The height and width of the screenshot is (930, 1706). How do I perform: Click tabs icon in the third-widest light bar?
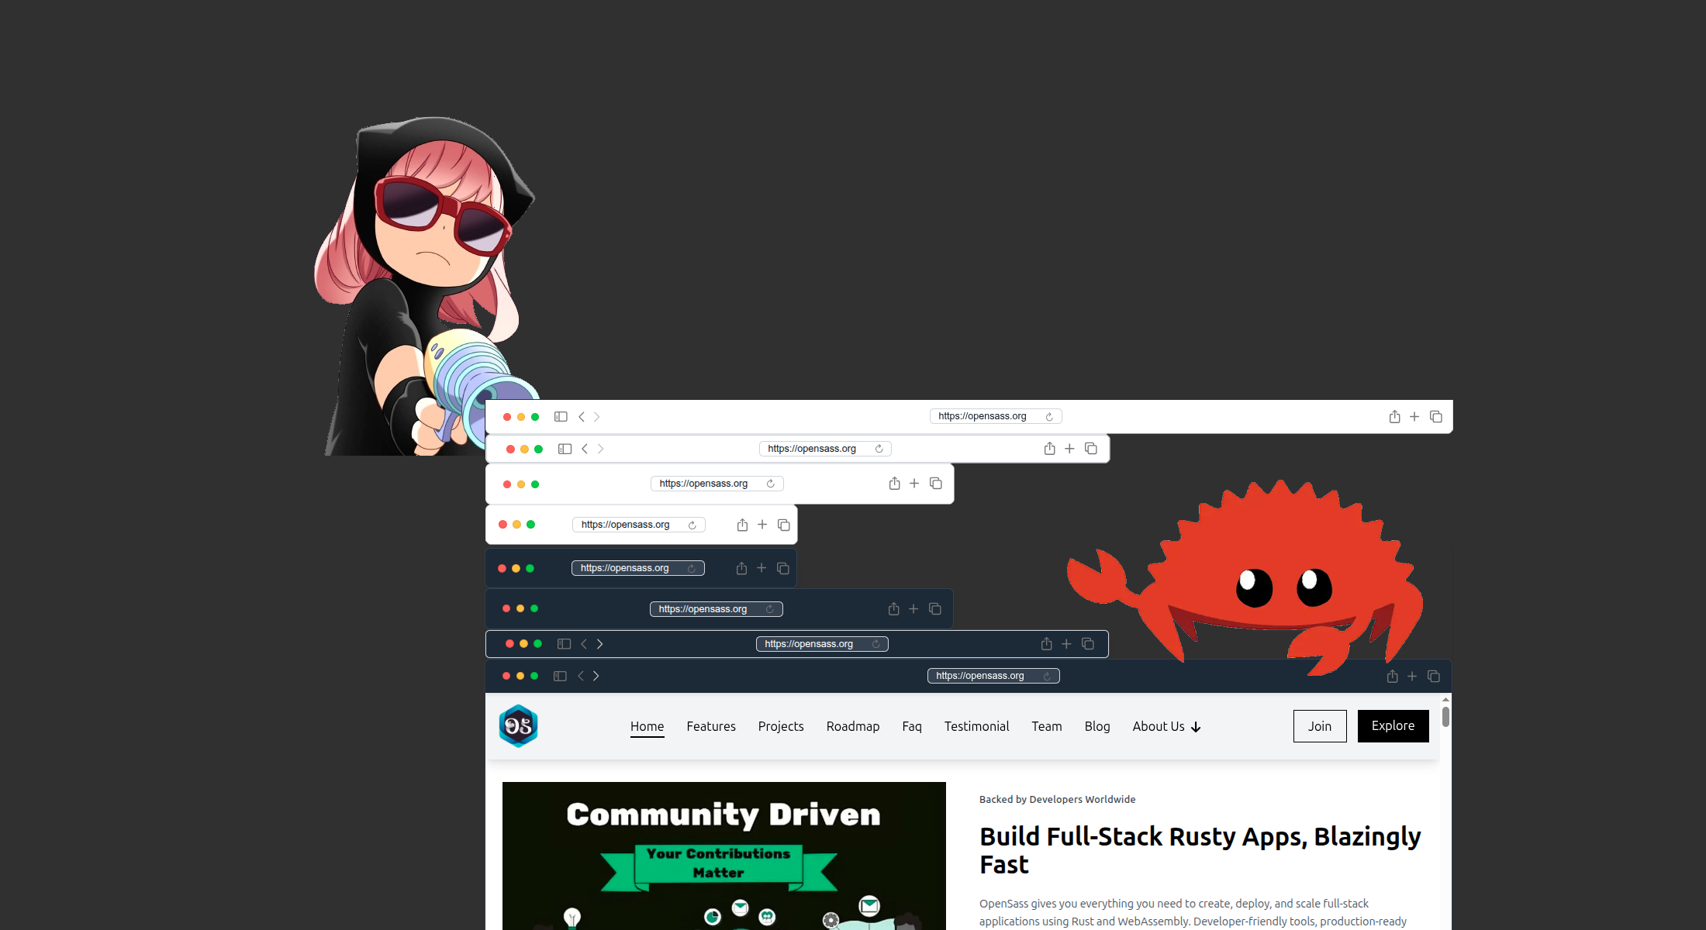click(936, 484)
